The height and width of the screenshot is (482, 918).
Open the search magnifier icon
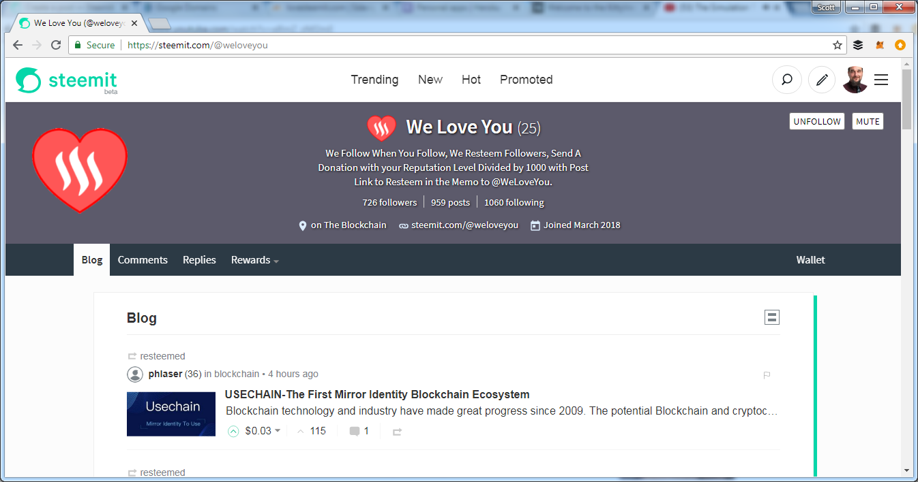pos(786,80)
